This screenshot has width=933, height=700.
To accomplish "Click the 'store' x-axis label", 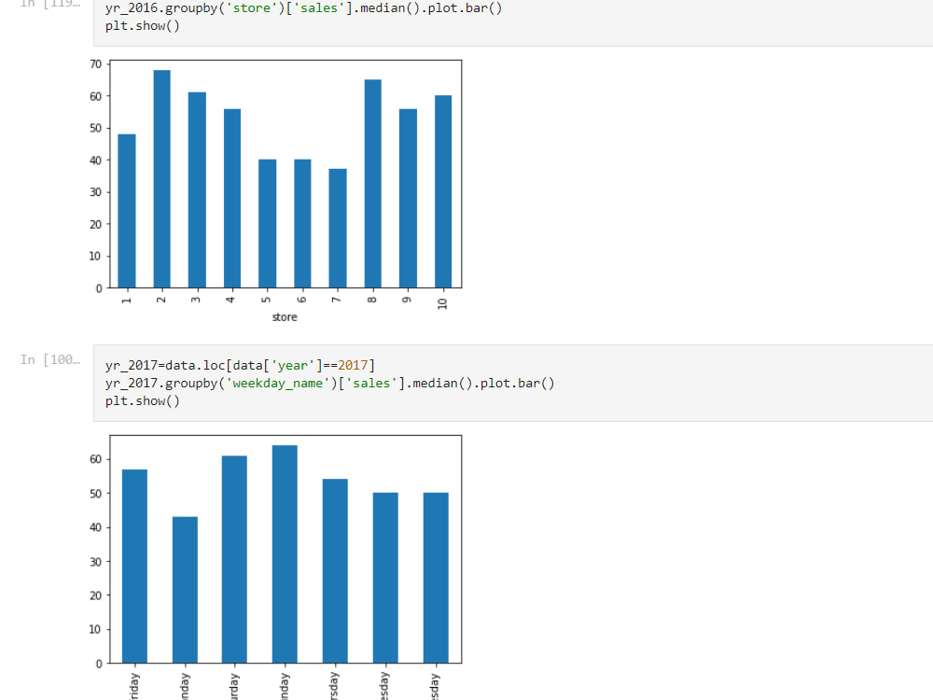I will 284,316.
